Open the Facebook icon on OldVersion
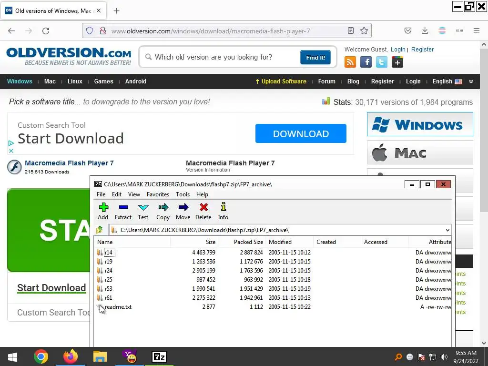 [x=366, y=62]
